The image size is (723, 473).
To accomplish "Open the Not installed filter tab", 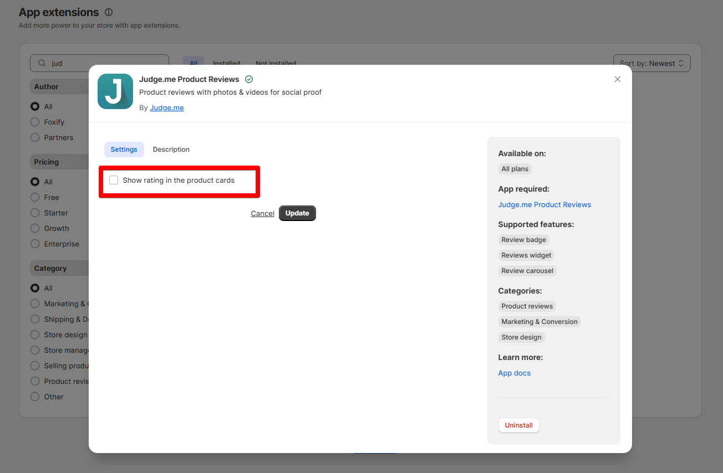I will 276,63.
